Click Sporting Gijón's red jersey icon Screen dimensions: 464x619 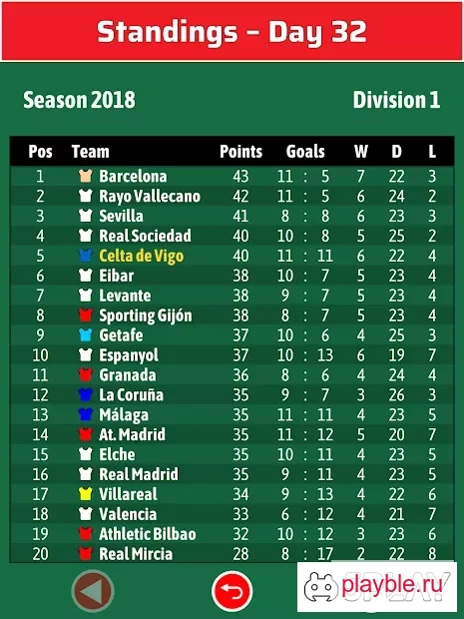(x=86, y=315)
